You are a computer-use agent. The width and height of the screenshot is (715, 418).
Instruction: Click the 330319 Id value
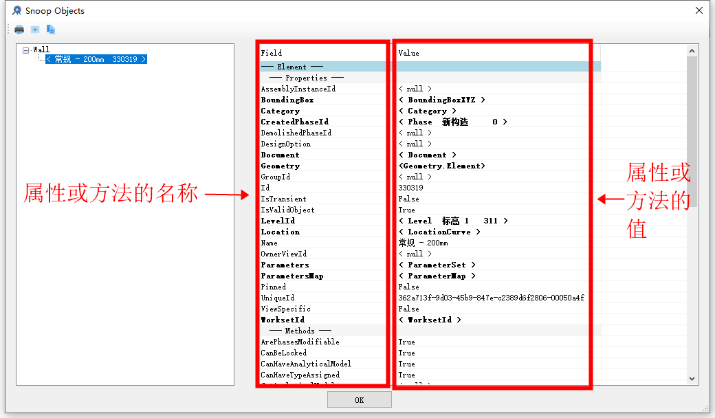[411, 188]
